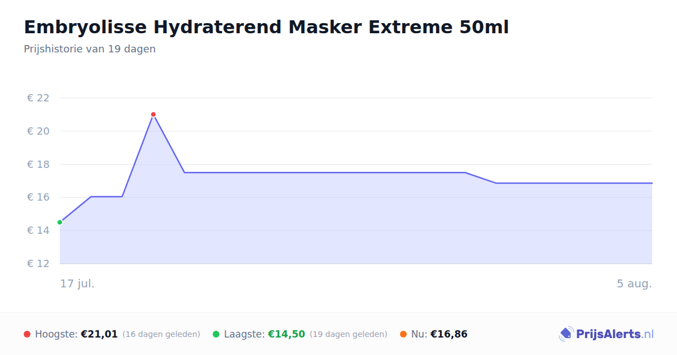Image resolution: width=677 pixels, height=355 pixels.
Task: Click the € 18 axis label
Action: 38,165
